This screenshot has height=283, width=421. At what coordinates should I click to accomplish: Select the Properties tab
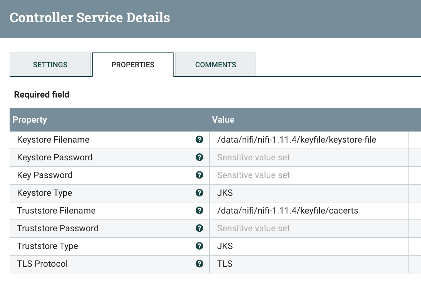[133, 65]
